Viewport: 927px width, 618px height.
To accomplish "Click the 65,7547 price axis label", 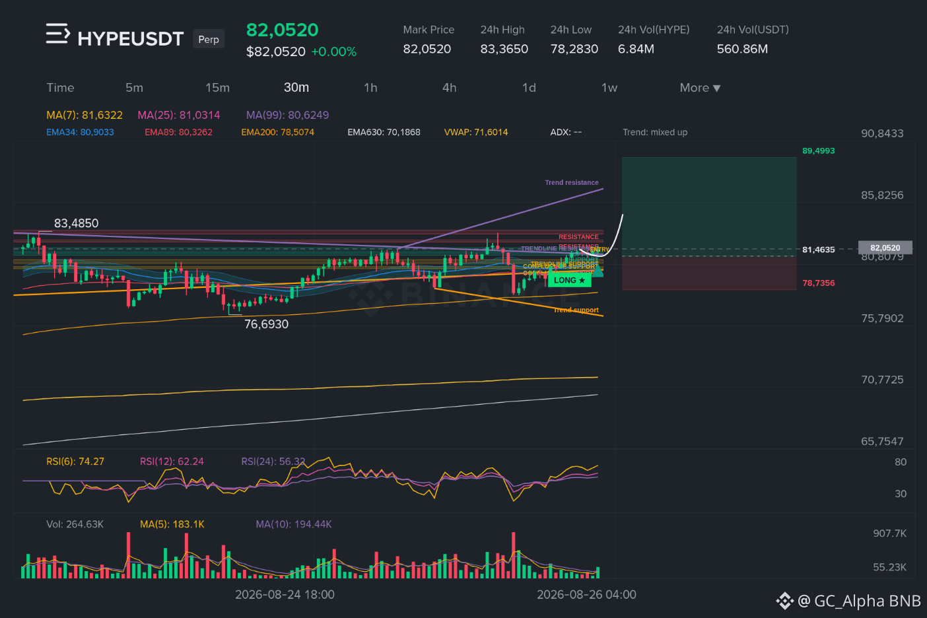I will (x=882, y=441).
